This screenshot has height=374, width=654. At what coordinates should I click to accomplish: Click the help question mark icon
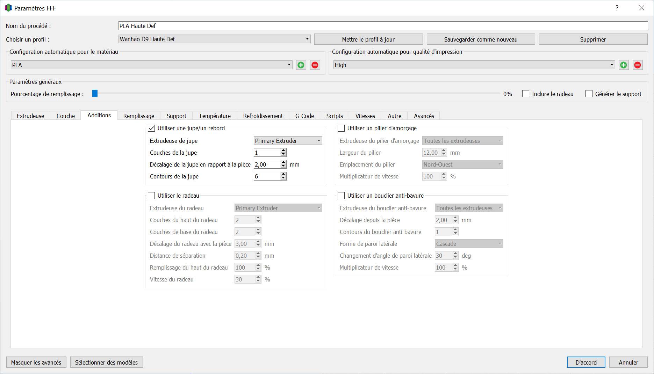[x=617, y=8]
